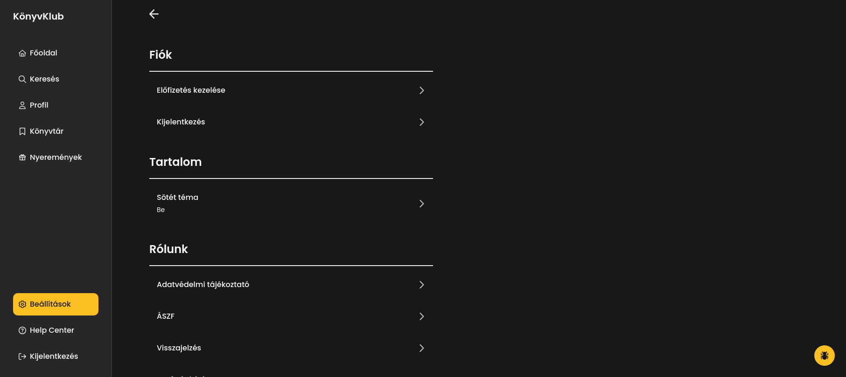Click the question mark Help Center icon

22,330
